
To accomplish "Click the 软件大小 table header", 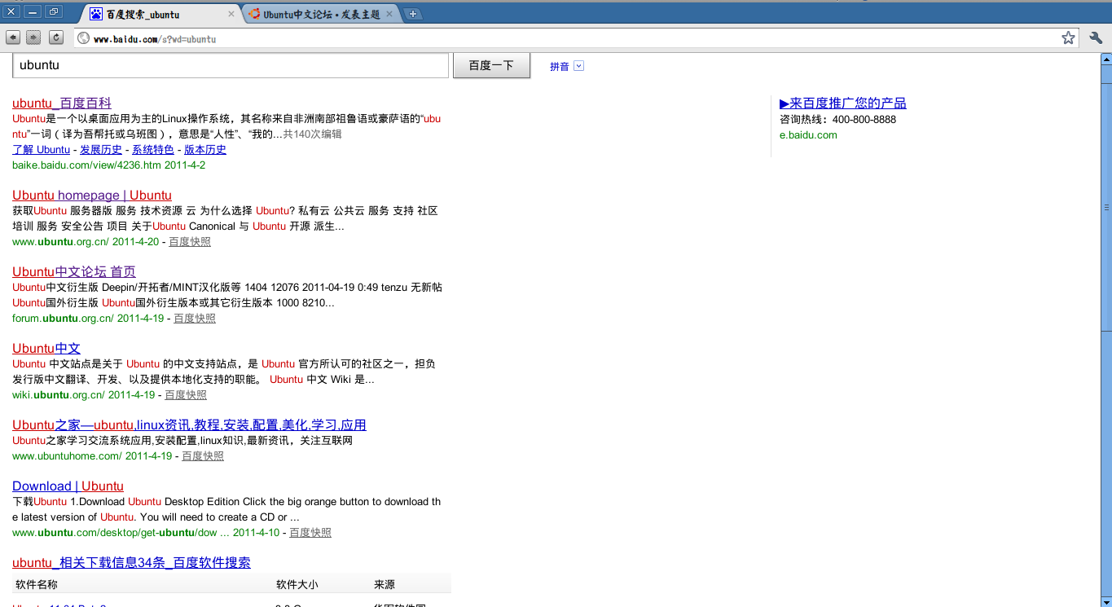I will click(297, 585).
